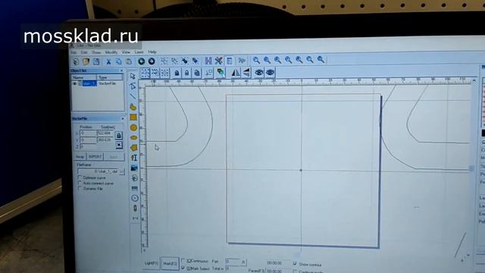Click the first eye show icon
Screen dimensions: 485x273
[259, 73]
